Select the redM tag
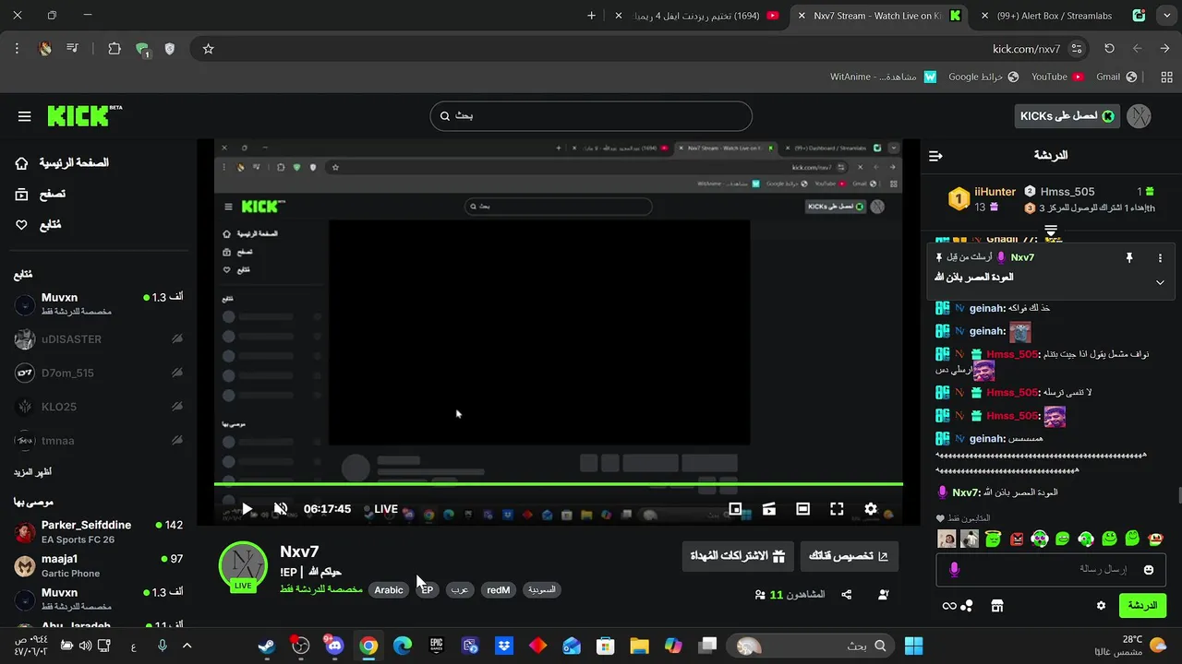This screenshot has height=664, width=1182. click(498, 590)
